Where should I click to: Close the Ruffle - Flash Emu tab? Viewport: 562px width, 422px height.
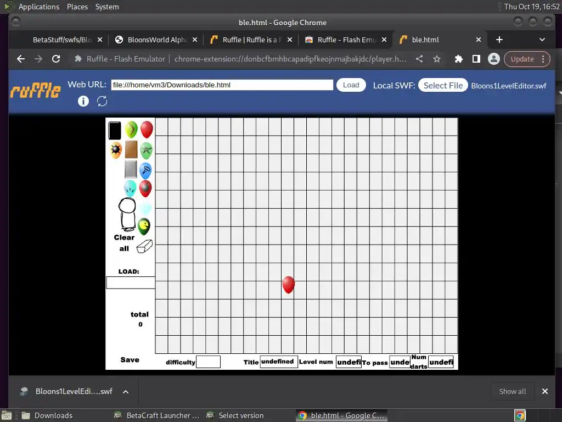pyautogui.click(x=384, y=40)
